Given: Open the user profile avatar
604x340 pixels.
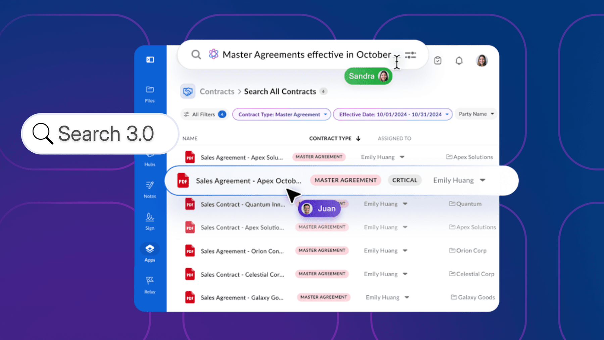Looking at the screenshot, I should (x=482, y=60).
